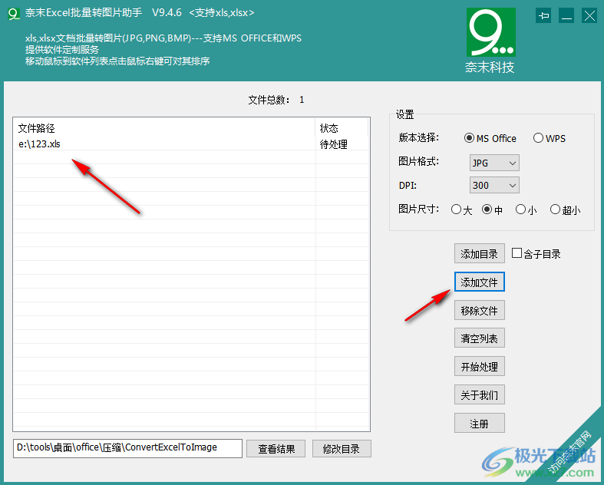Choose 中 image size option
Viewport: 604px width, 485px height.
[x=492, y=210]
